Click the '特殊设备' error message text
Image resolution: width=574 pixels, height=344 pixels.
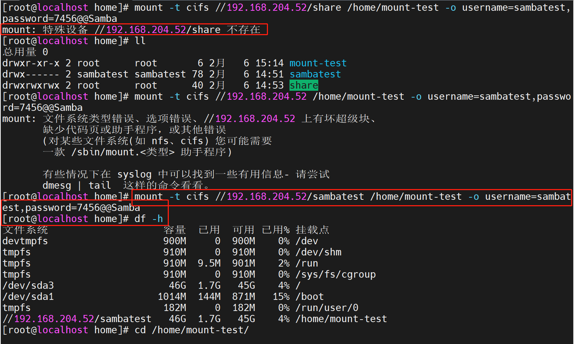point(65,30)
